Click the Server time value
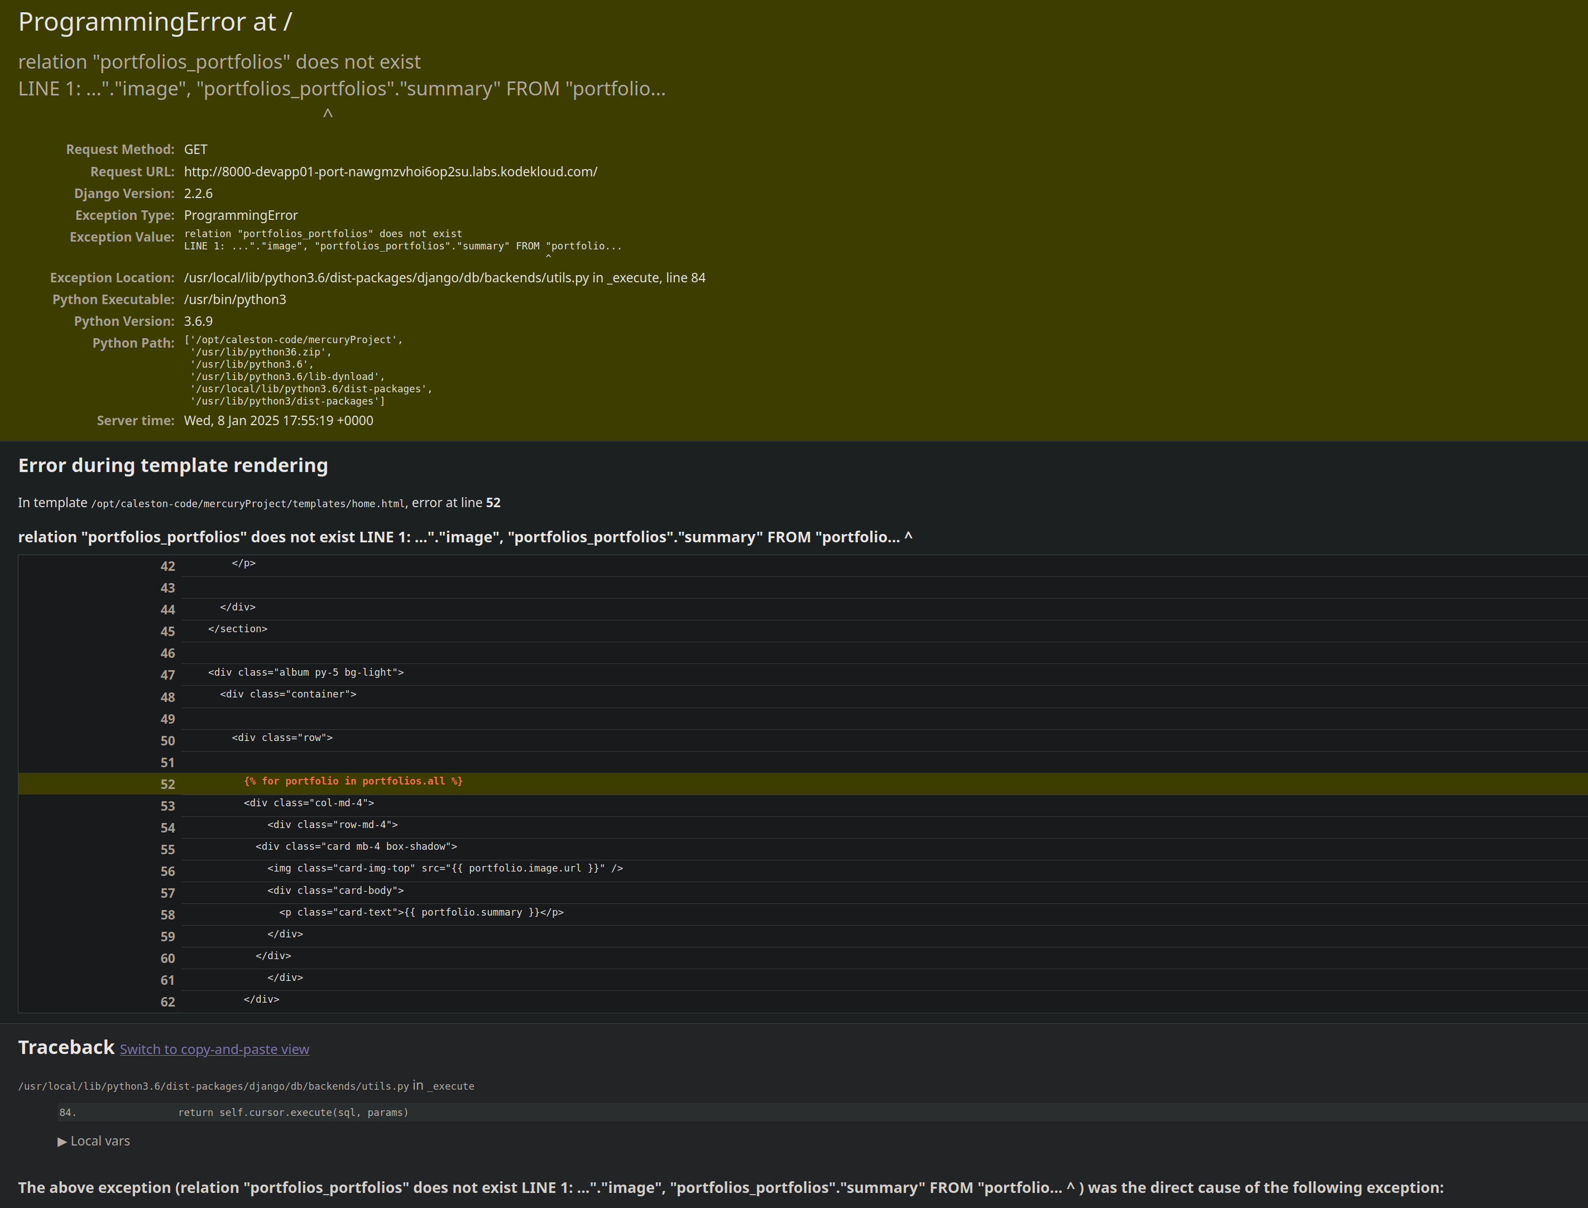The width and height of the screenshot is (1588, 1208). (279, 421)
